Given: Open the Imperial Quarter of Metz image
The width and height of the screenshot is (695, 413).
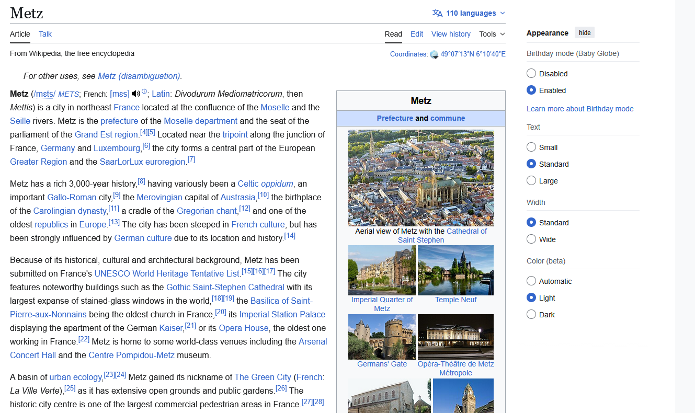Looking at the screenshot, I should point(382,270).
